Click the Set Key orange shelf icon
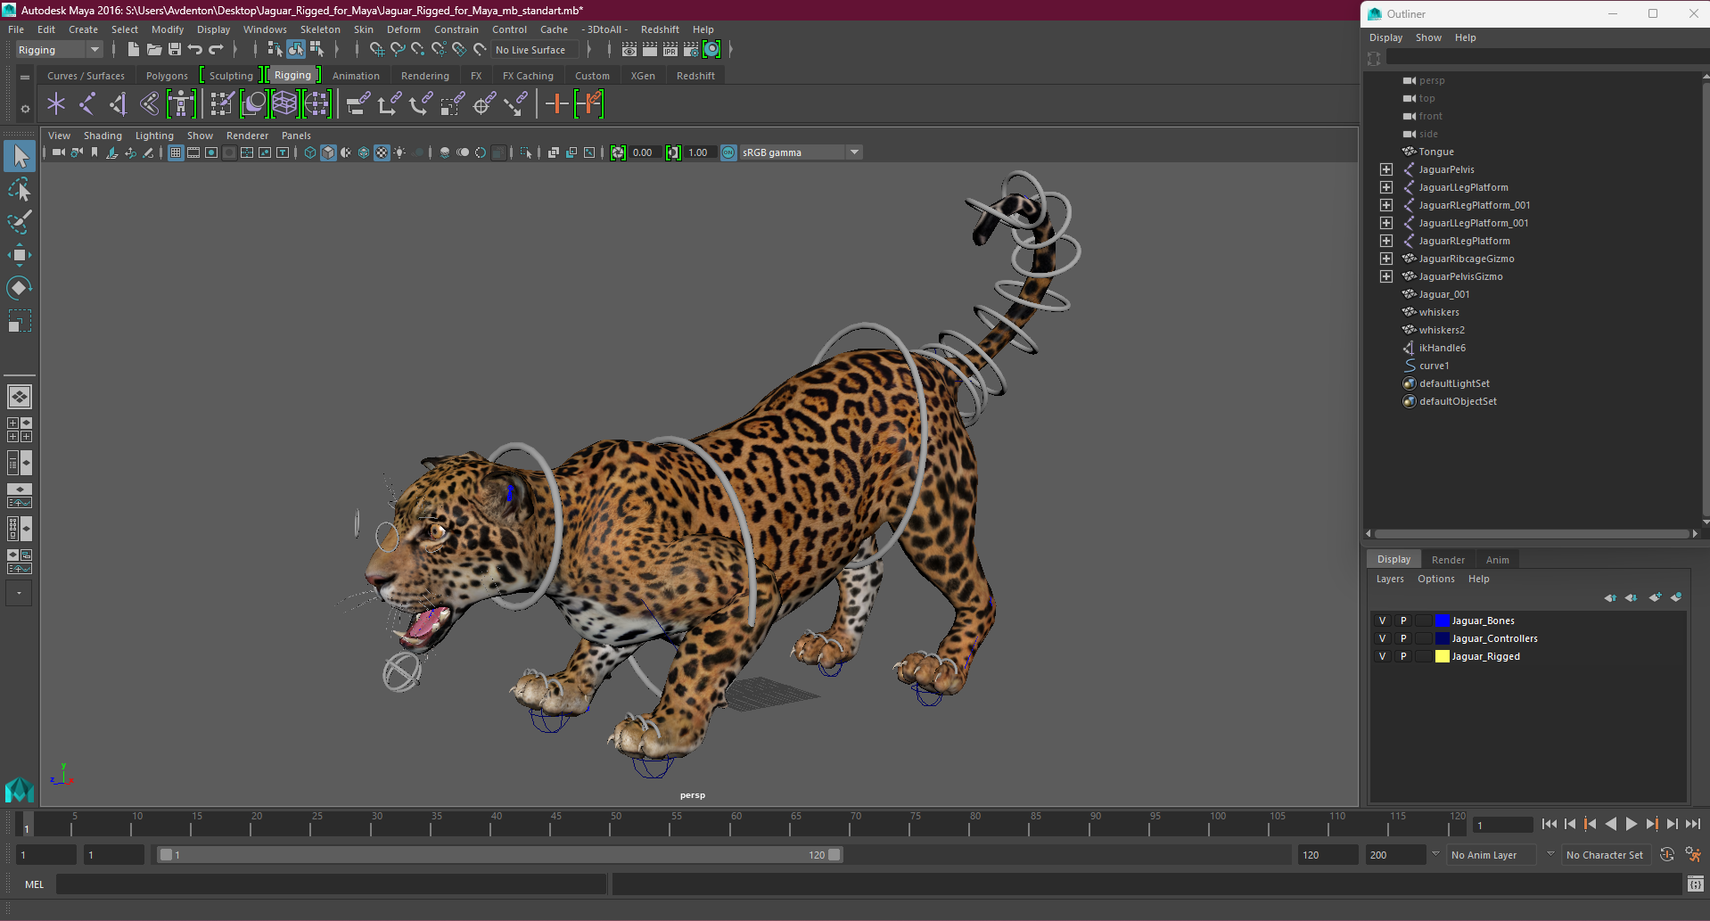Viewport: 1710px width, 921px height. pyautogui.click(x=557, y=104)
